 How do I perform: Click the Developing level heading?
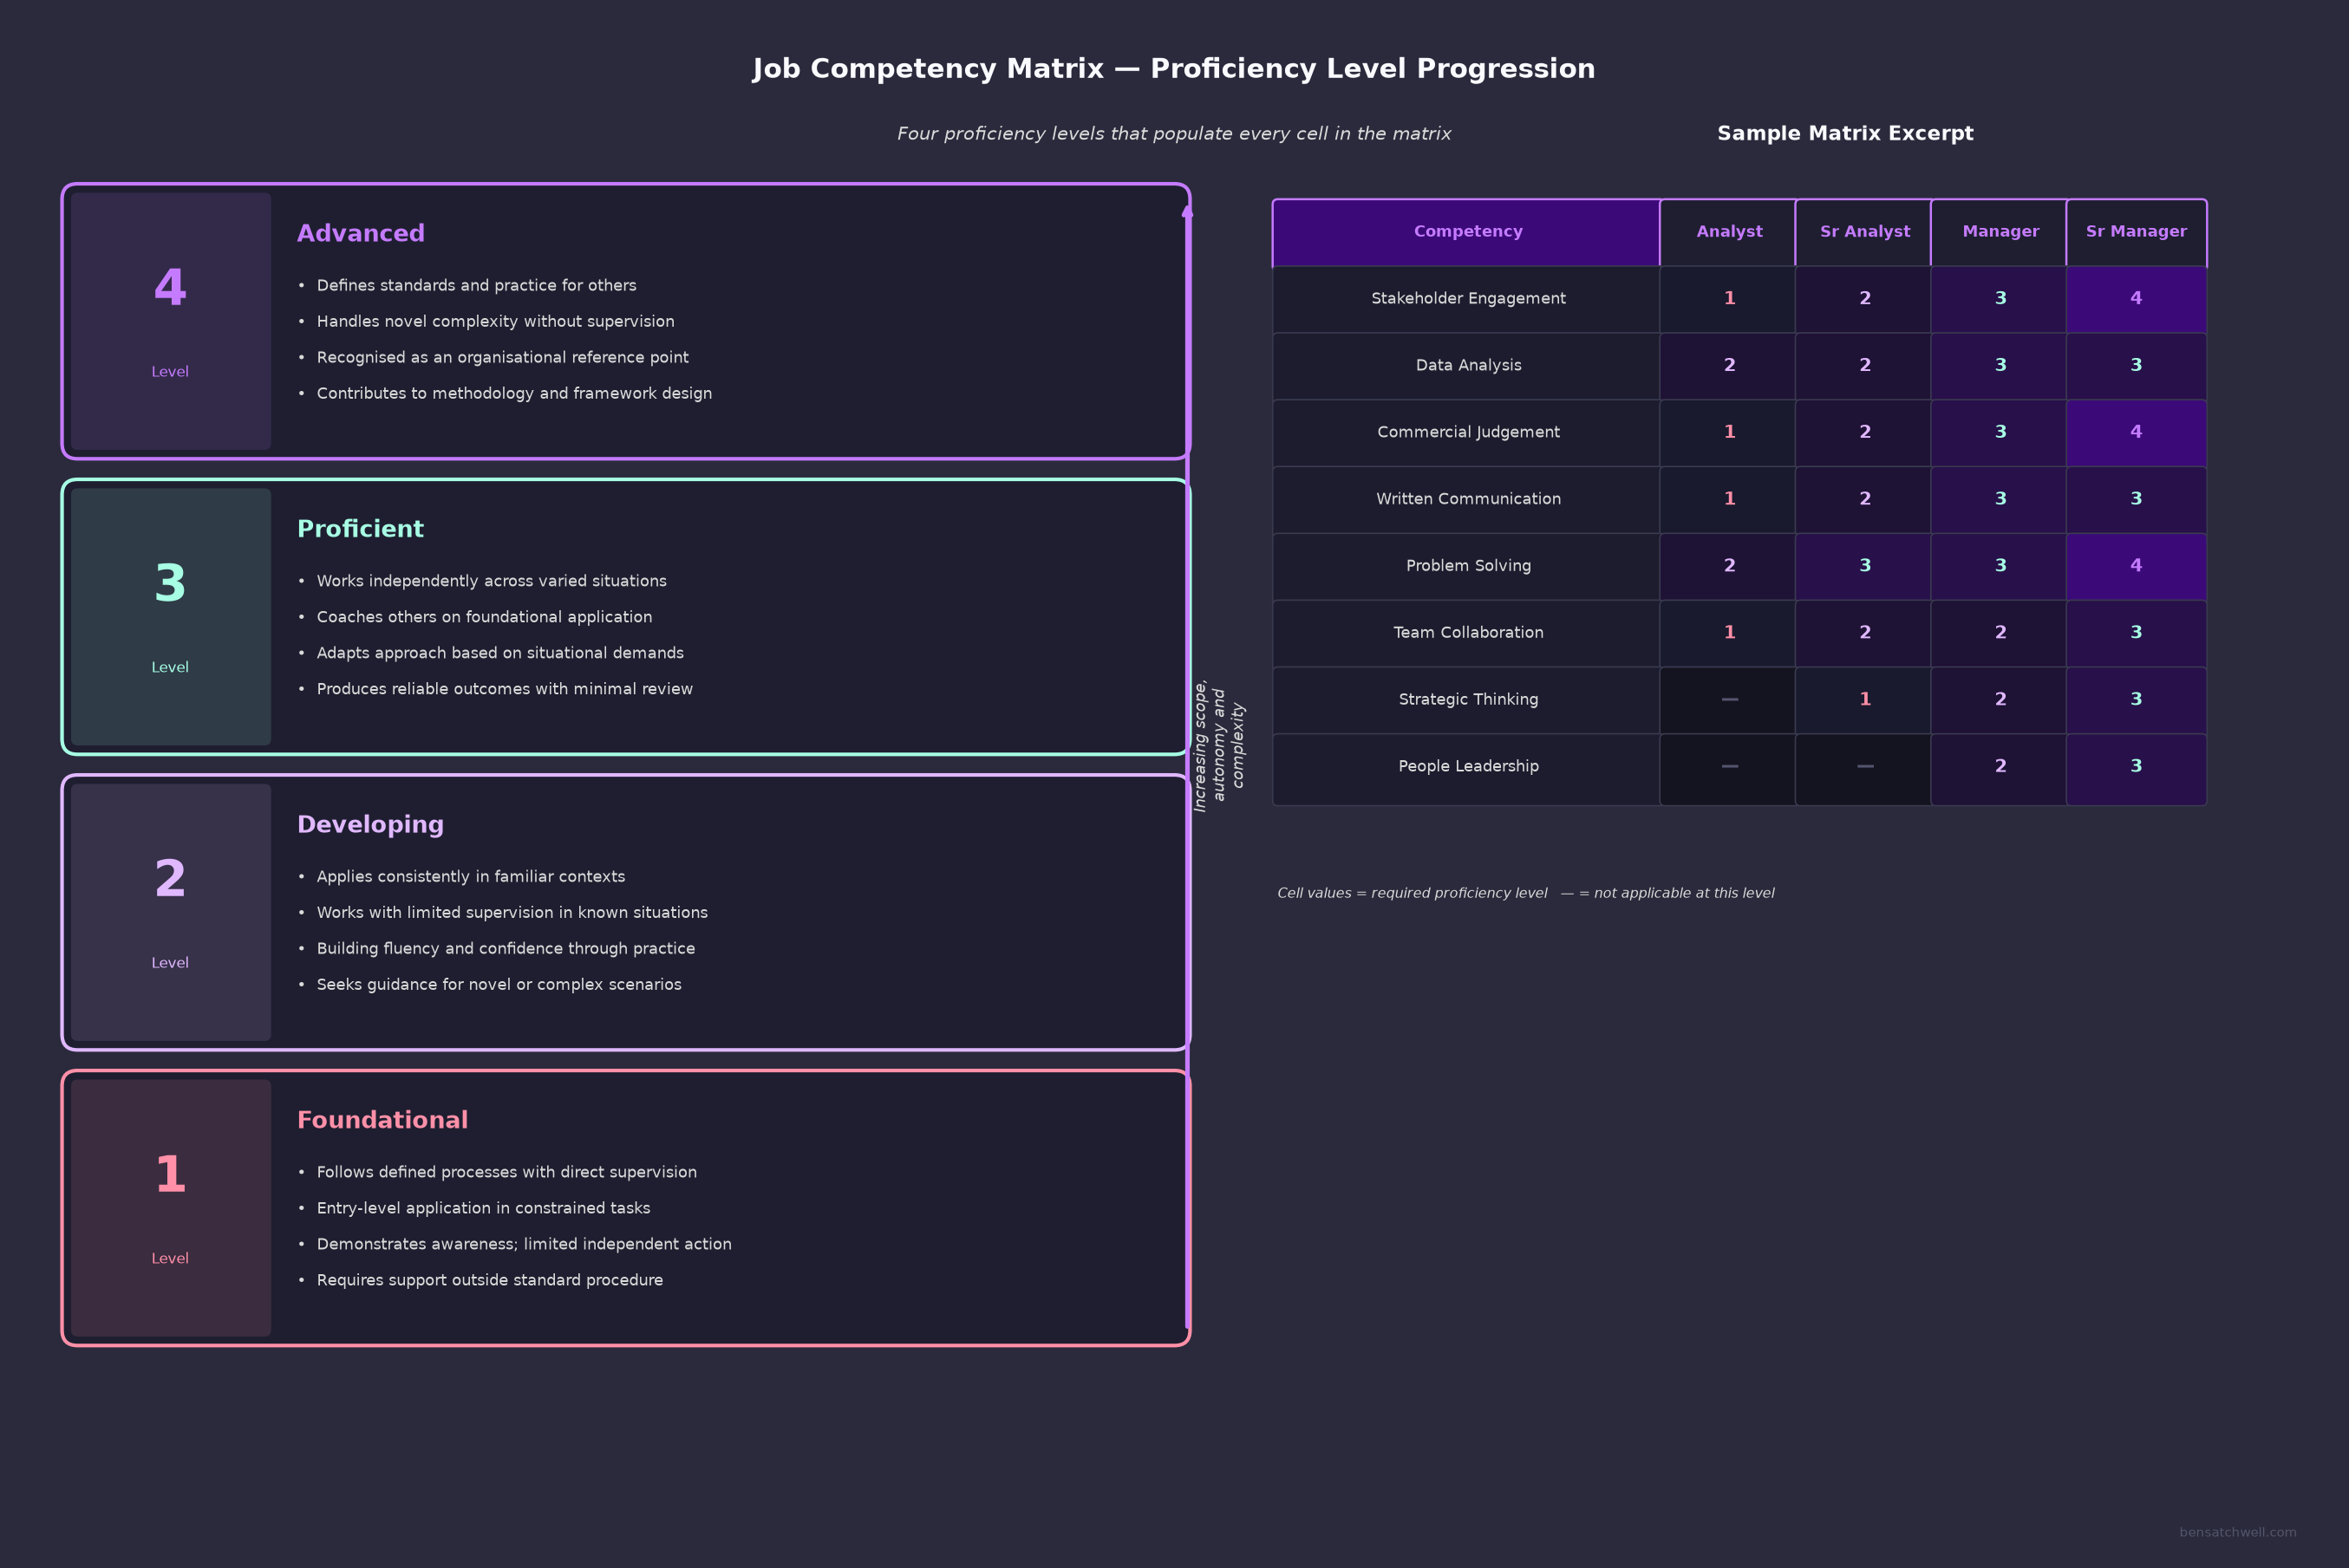click(x=370, y=825)
